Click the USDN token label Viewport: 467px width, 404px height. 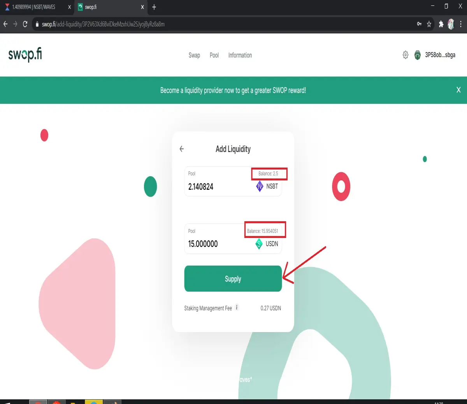(272, 244)
